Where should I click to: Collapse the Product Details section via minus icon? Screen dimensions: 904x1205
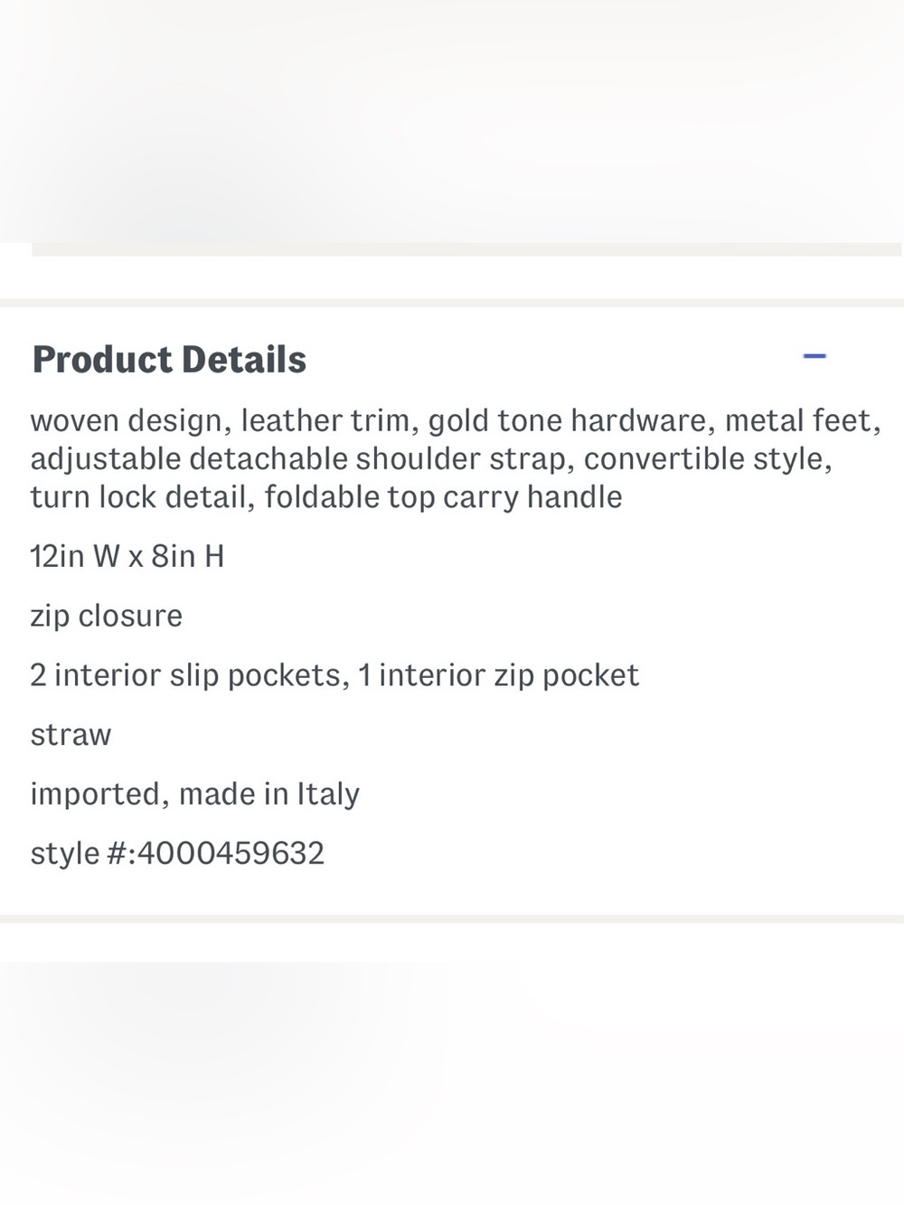815,356
